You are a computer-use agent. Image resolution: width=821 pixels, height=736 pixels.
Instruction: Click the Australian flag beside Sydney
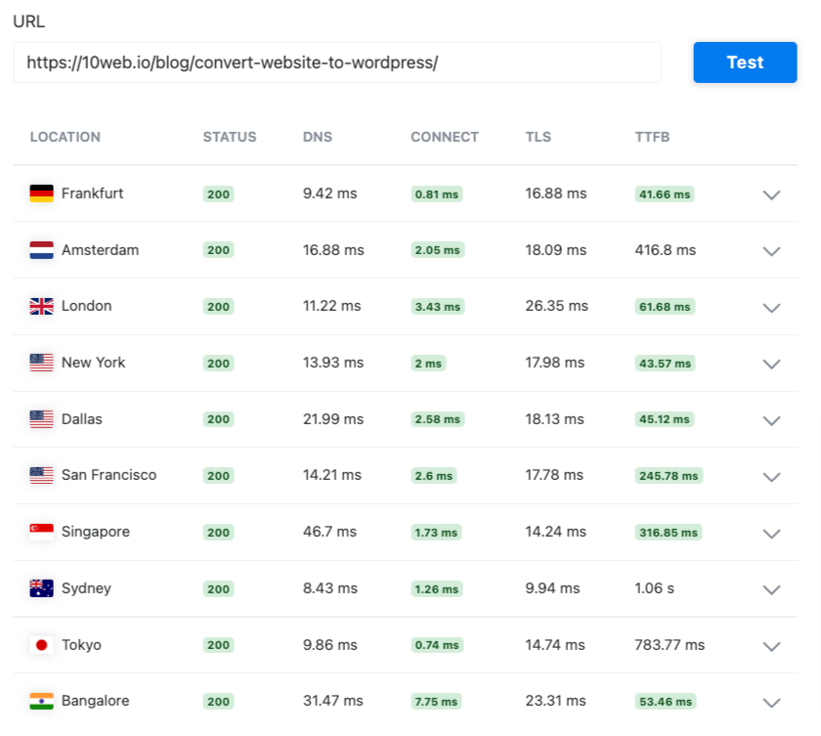pos(41,588)
